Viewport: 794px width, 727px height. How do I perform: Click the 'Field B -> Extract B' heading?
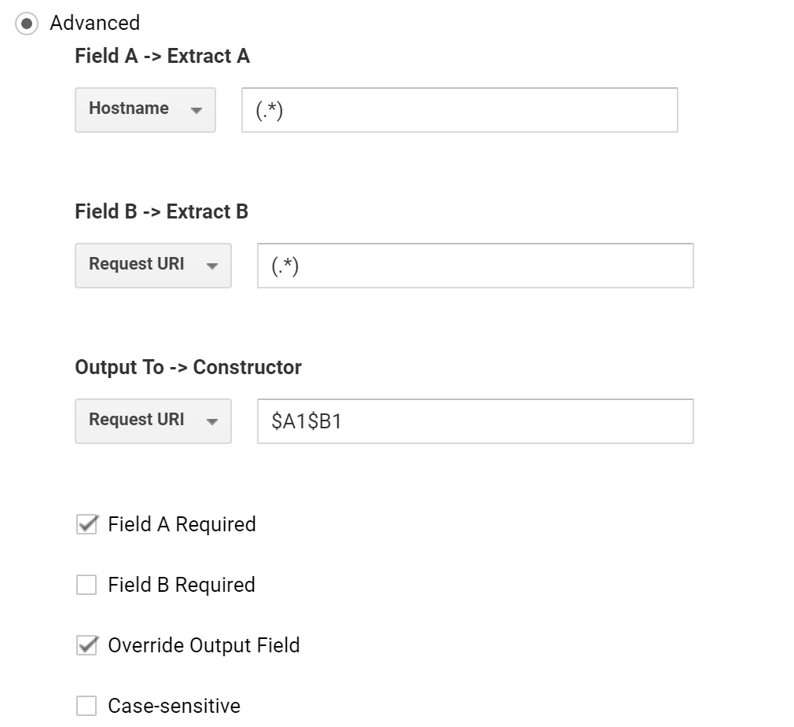[161, 211]
